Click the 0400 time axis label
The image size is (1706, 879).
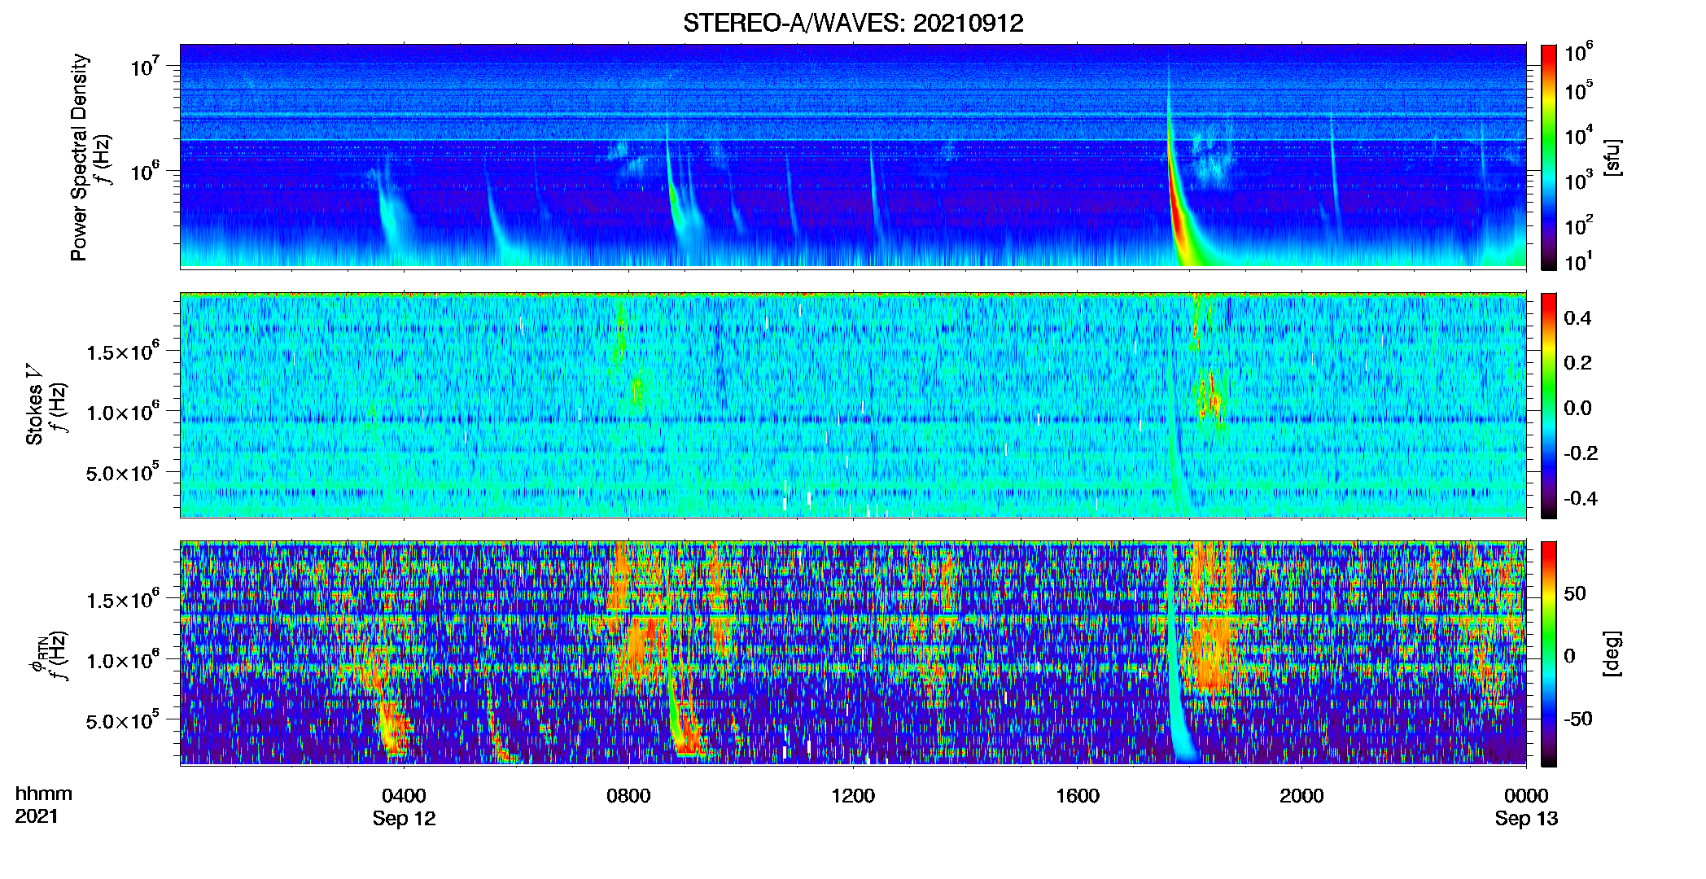[404, 796]
